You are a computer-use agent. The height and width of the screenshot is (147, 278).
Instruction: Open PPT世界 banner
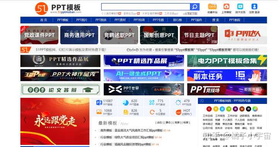click(144, 89)
